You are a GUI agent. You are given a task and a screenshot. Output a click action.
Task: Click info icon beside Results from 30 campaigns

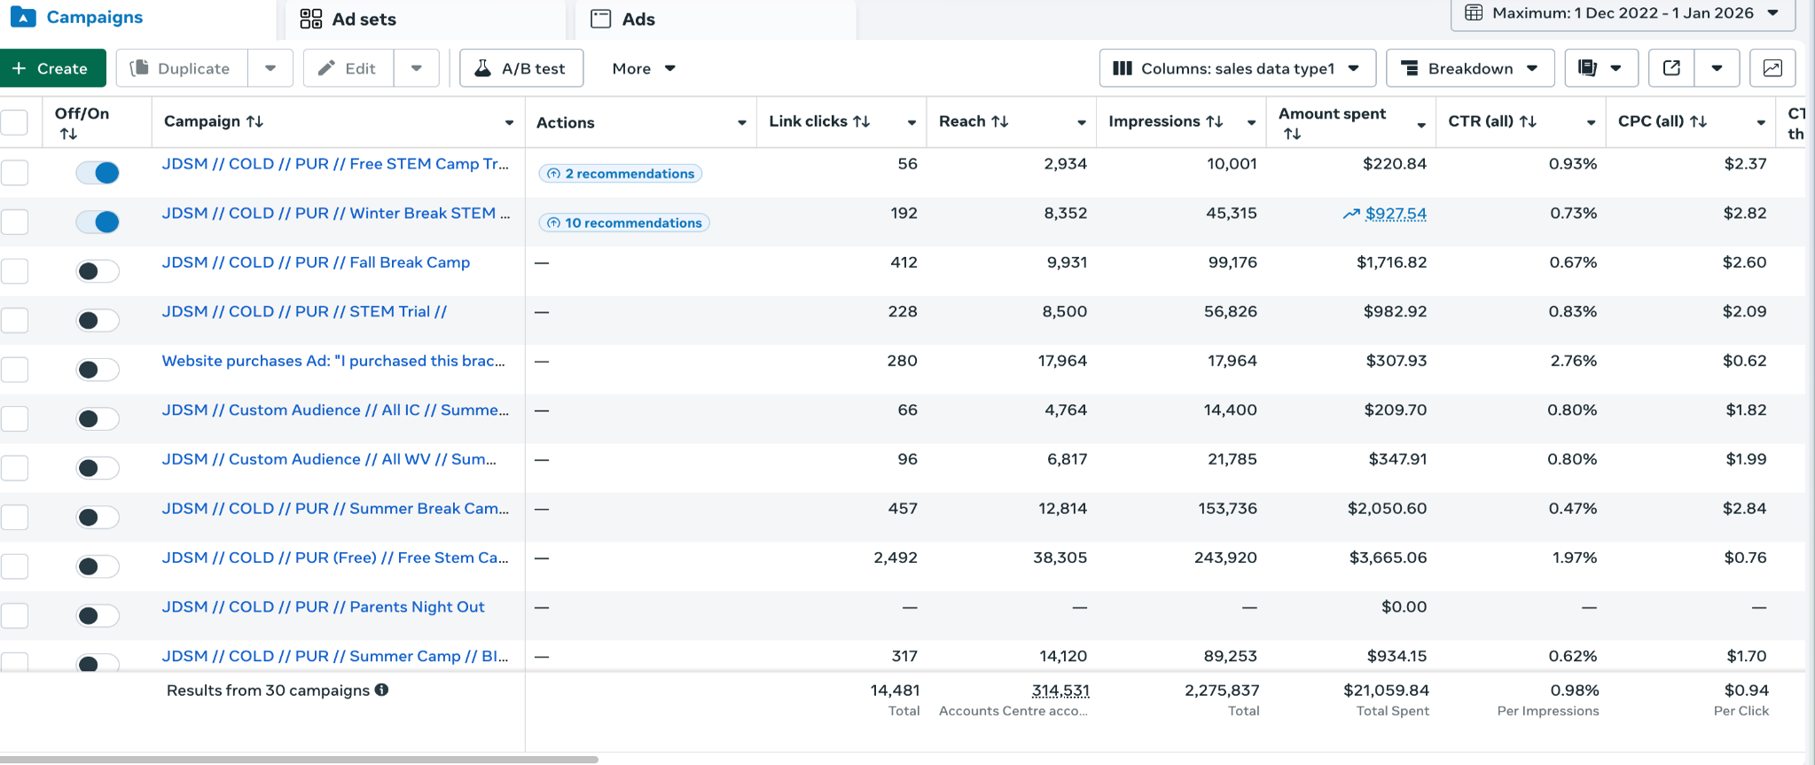click(x=381, y=690)
